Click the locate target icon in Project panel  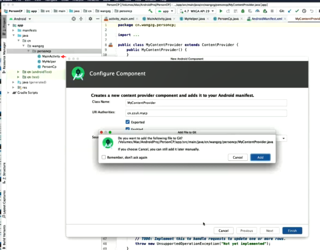click(x=74, y=19)
